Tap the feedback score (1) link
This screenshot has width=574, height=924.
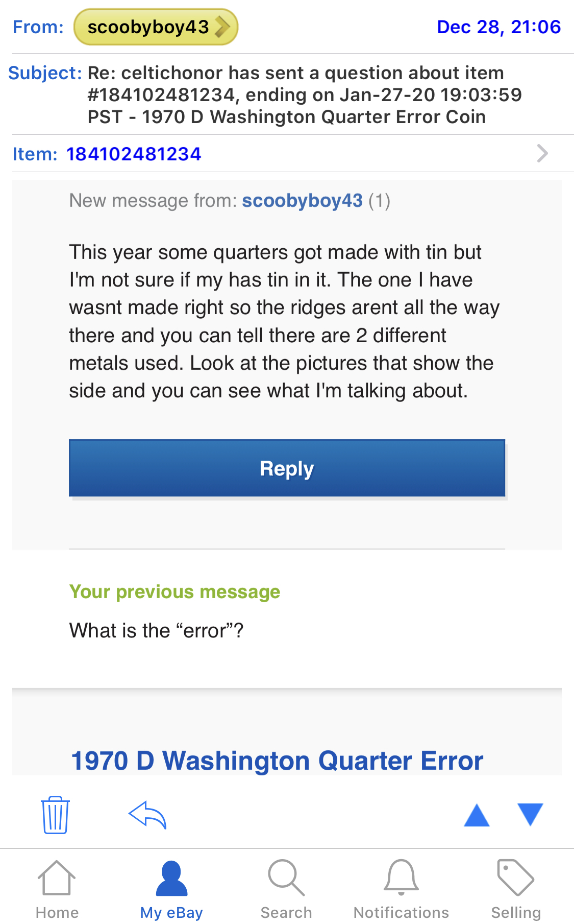tap(379, 201)
